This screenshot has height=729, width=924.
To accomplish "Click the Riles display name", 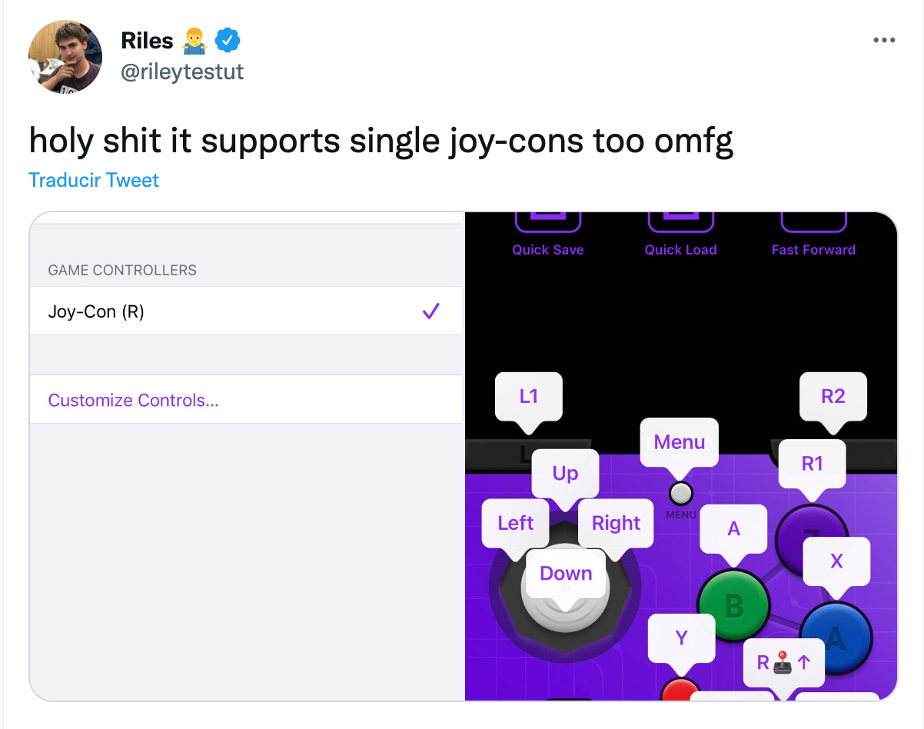I will click(147, 40).
